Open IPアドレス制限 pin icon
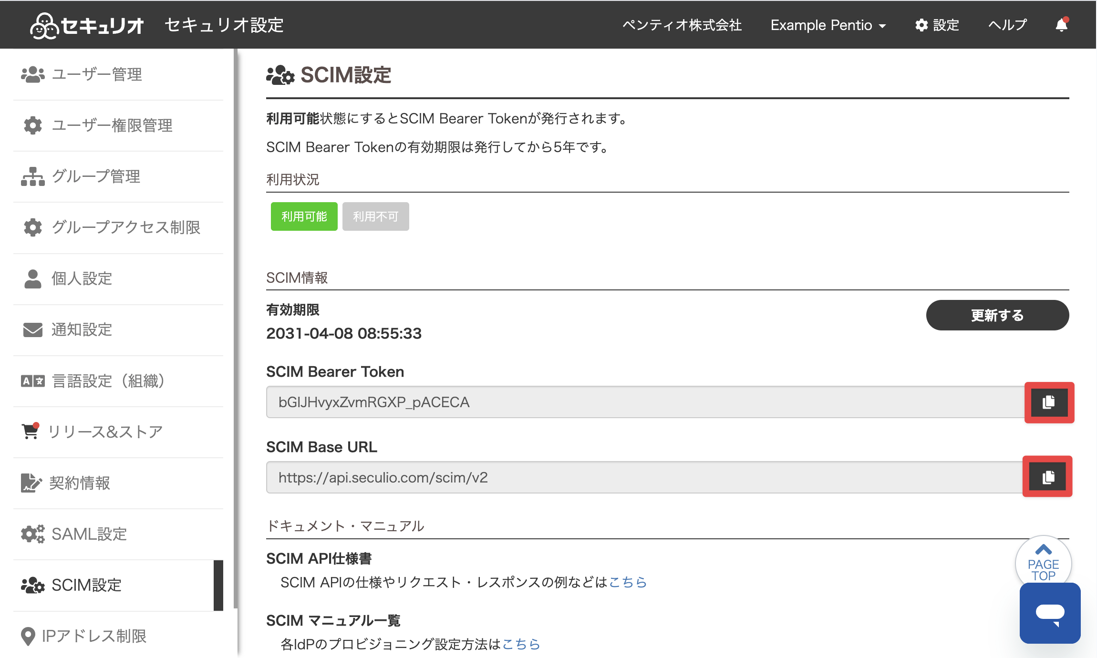This screenshot has width=1097, height=658. coord(28,636)
